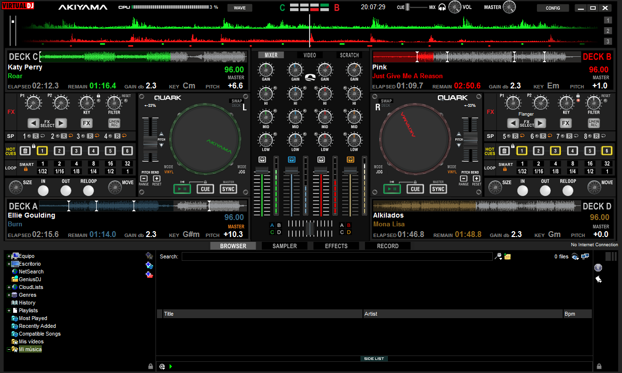This screenshot has height=373, width=622.
Task: Play/pause the left deck
Action: pos(182,189)
